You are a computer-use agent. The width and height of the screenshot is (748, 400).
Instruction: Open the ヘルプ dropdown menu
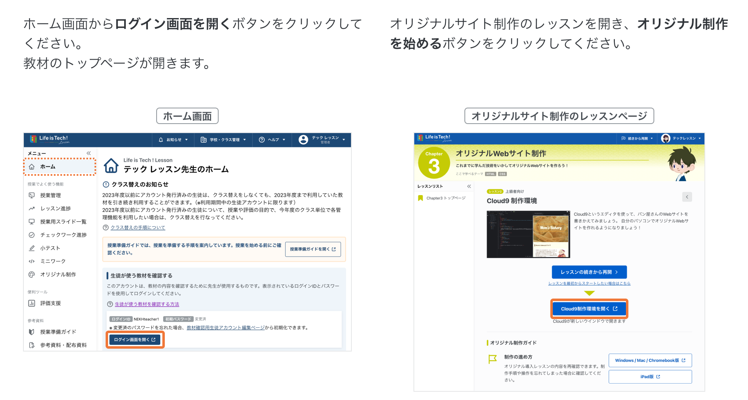272,140
